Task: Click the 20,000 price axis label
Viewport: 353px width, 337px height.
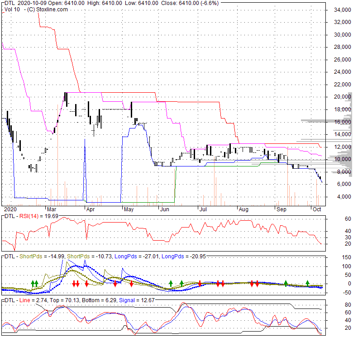Action: pos(343,97)
